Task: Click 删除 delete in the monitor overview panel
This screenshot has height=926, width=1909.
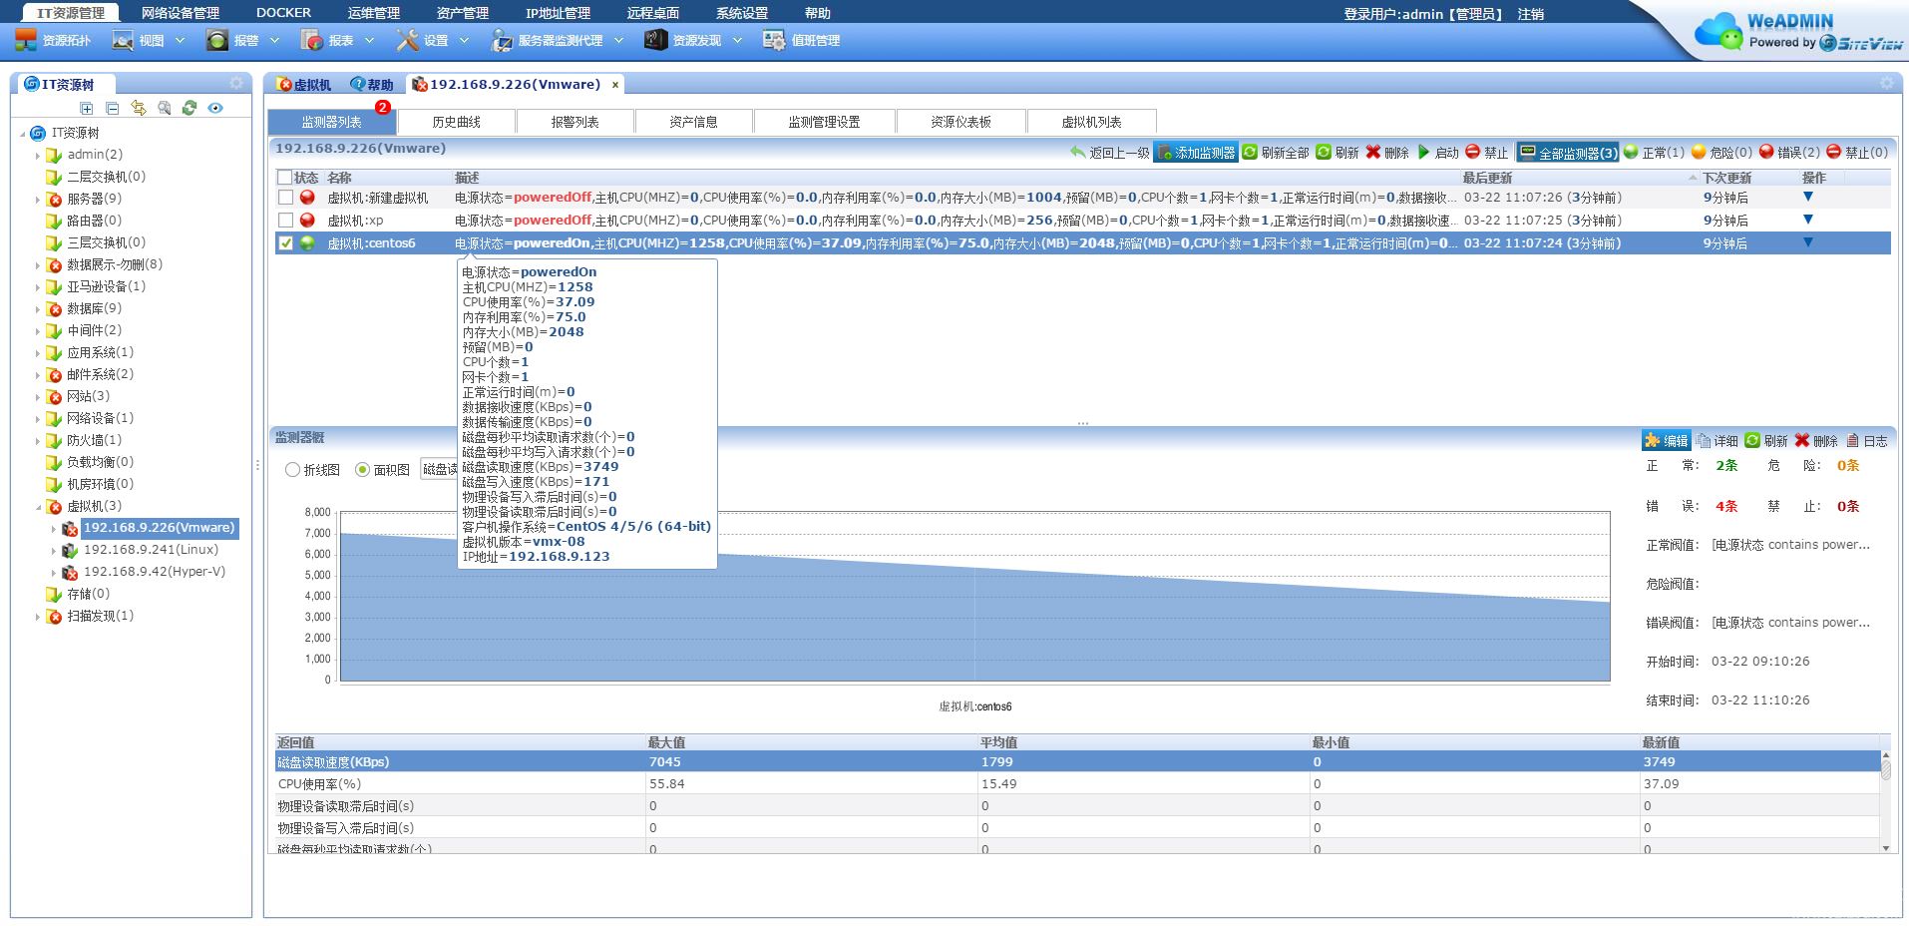Action: tap(1816, 440)
